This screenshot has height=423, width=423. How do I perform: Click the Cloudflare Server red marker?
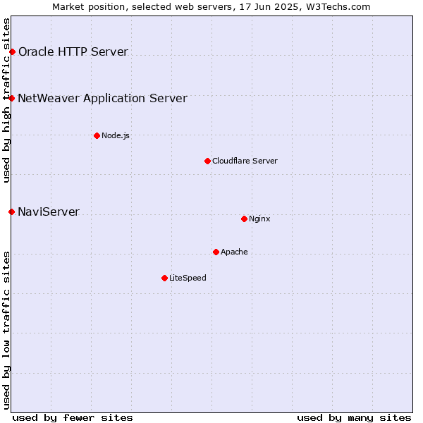tap(207, 161)
